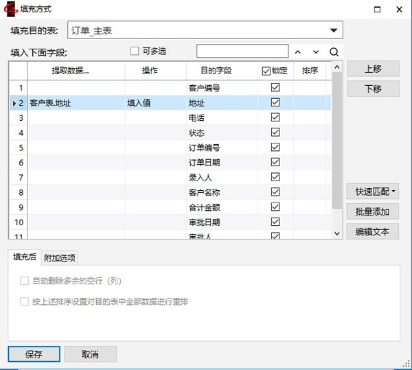
Task: Click the 保存 button
Action: tap(34, 354)
